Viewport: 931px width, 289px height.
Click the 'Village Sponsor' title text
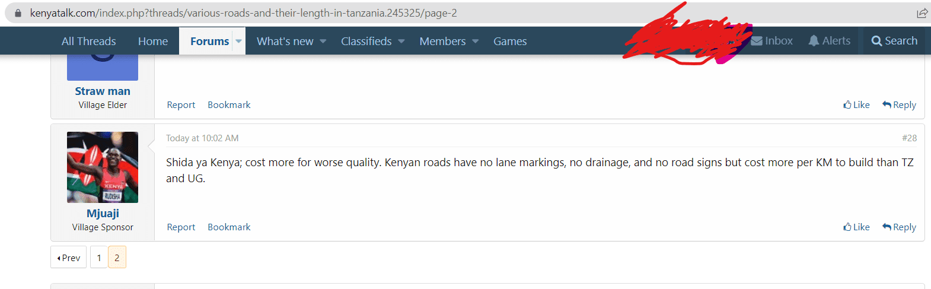pyautogui.click(x=103, y=227)
